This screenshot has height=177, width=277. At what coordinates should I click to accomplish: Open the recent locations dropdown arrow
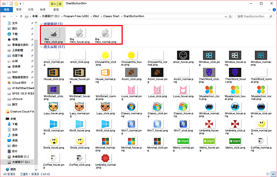click(17, 17)
